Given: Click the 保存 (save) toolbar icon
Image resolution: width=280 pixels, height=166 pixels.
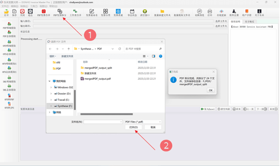Looking at the screenshot, I should 14,11.
